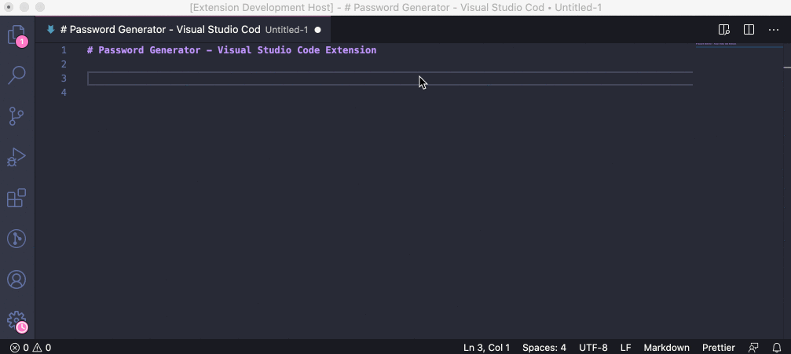
Task: Select encoding by clicking UTF-8
Action: pyautogui.click(x=593, y=348)
